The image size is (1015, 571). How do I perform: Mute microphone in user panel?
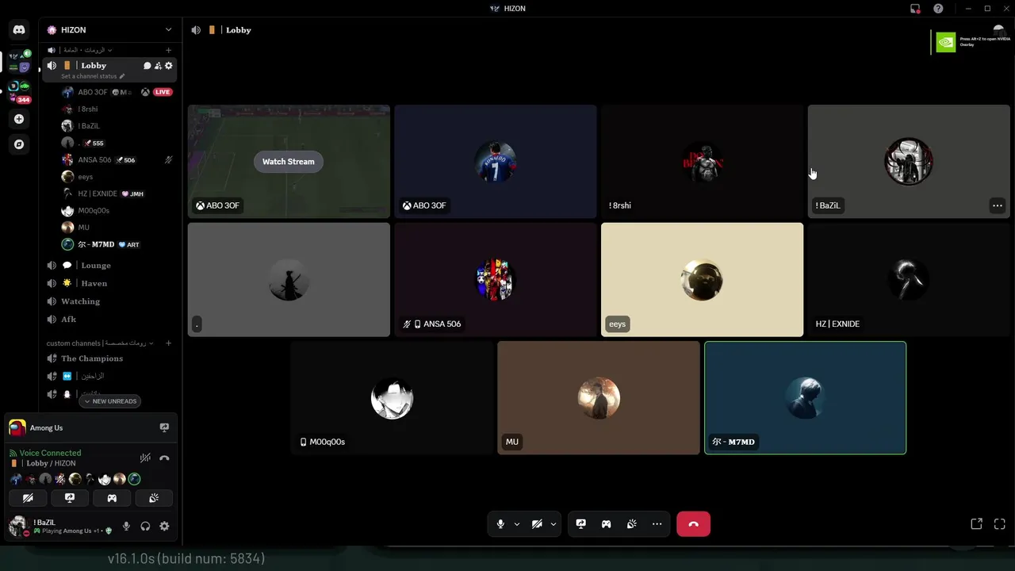pyautogui.click(x=126, y=526)
